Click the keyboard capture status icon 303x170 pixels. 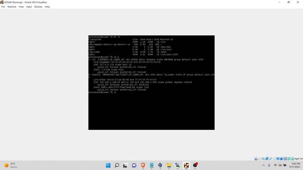(293, 159)
